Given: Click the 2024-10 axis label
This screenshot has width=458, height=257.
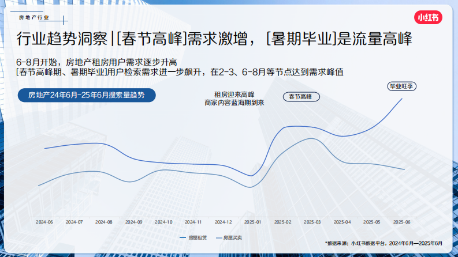Looking at the screenshot, I should [x=163, y=222].
